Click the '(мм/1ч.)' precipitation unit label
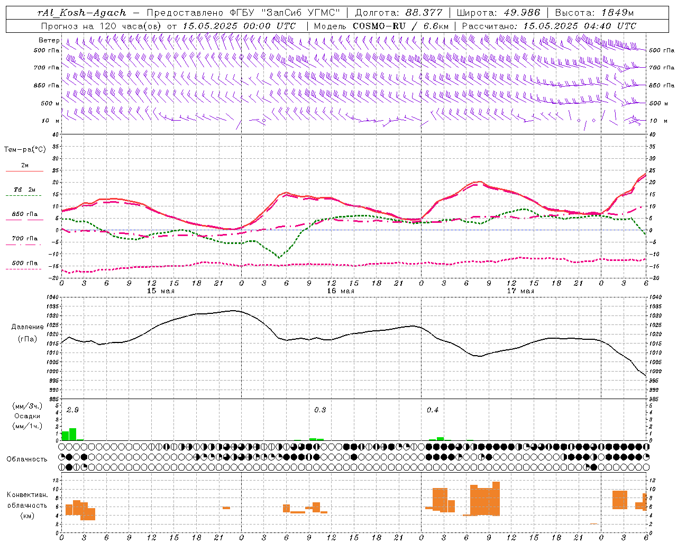This screenshot has width=677, height=542. [28, 426]
